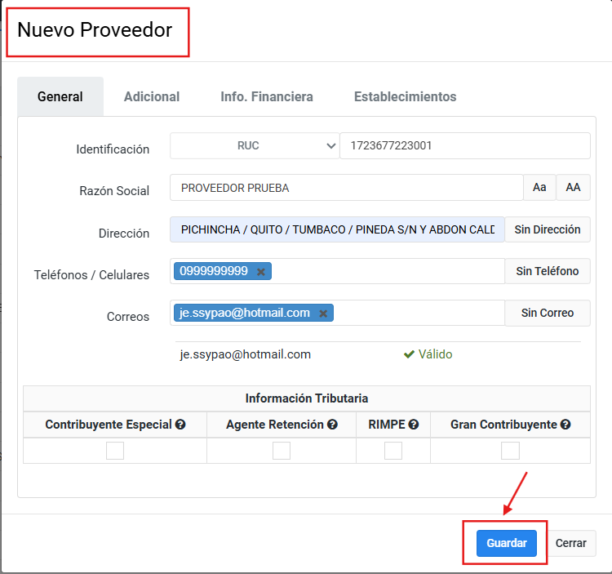Image resolution: width=612 pixels, height=574 pixels.
Task: Click the Aa capitalize-words button
Action: (x=539, y=188)
